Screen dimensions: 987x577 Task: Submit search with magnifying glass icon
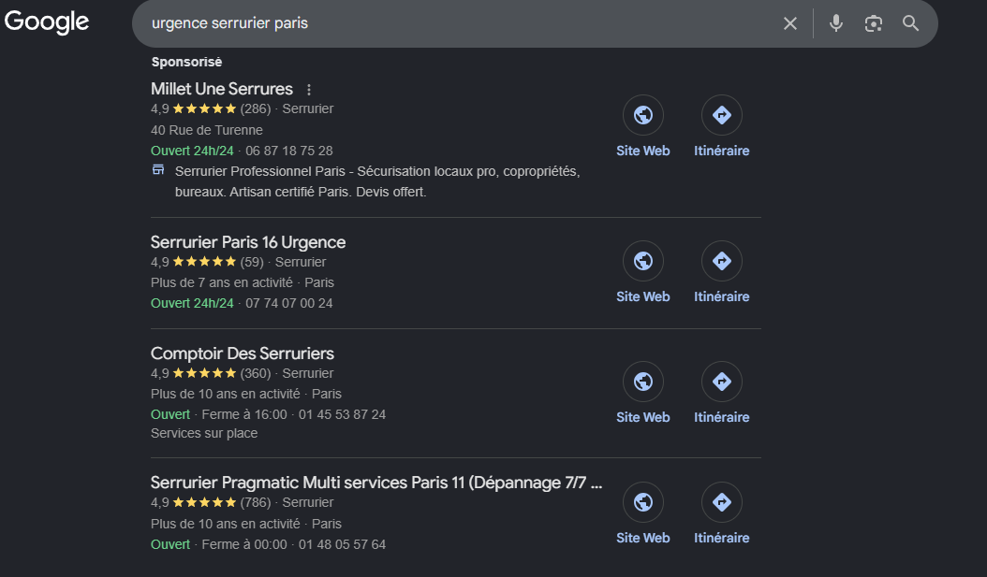coord(910,23)
